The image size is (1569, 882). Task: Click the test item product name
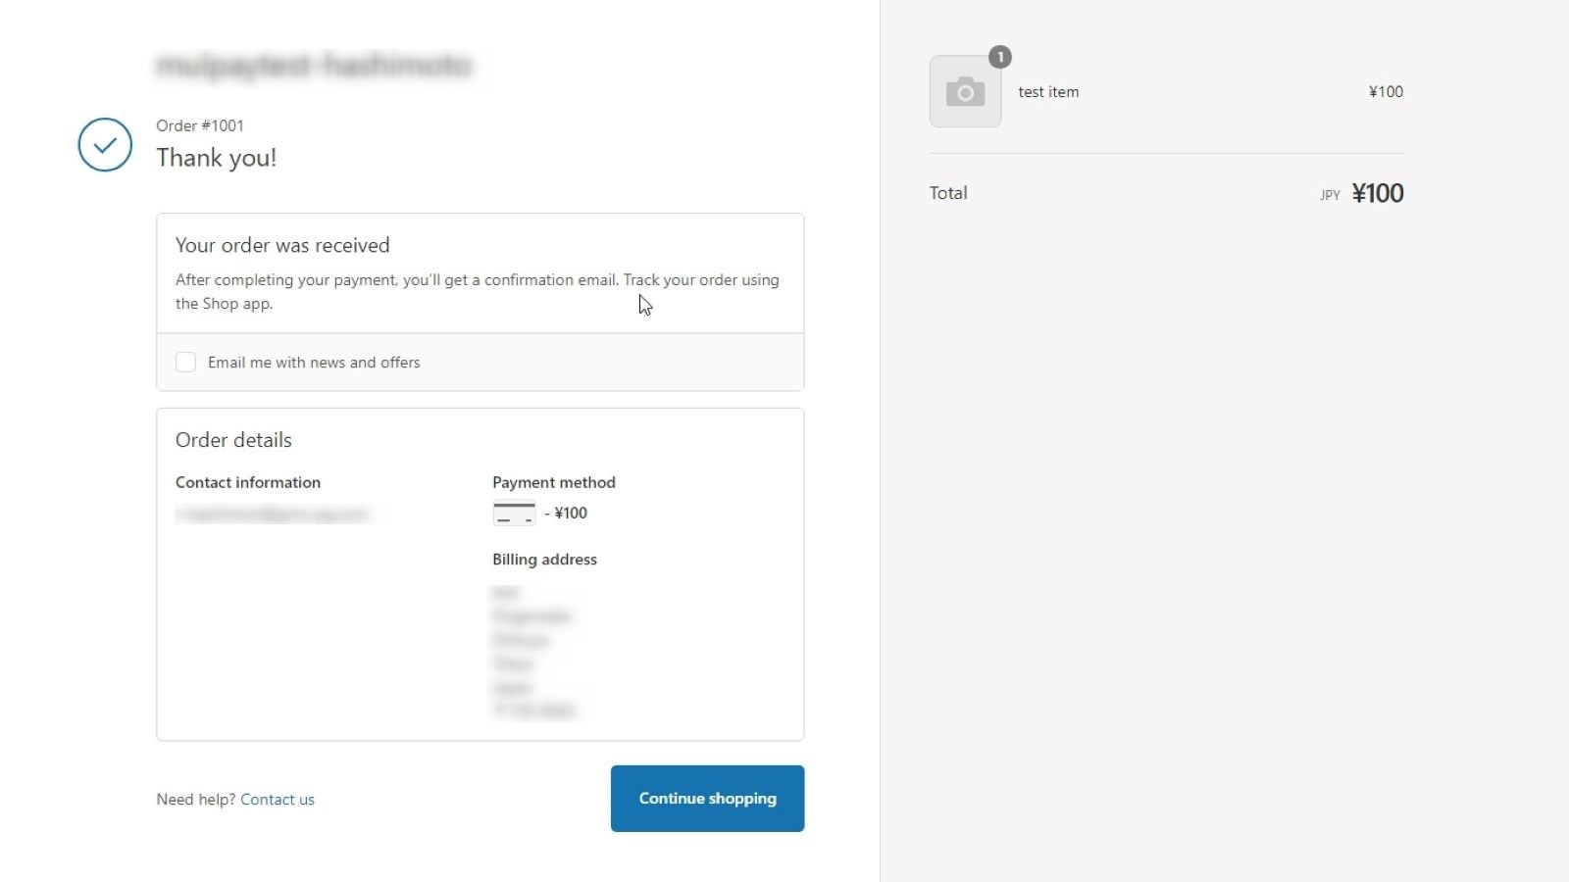1048,92
